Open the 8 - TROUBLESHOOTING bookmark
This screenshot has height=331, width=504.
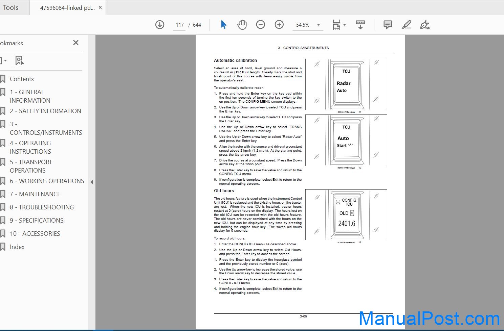[42, 207]
